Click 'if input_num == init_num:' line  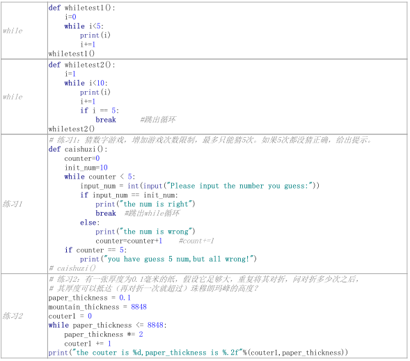tap(129, 195)
